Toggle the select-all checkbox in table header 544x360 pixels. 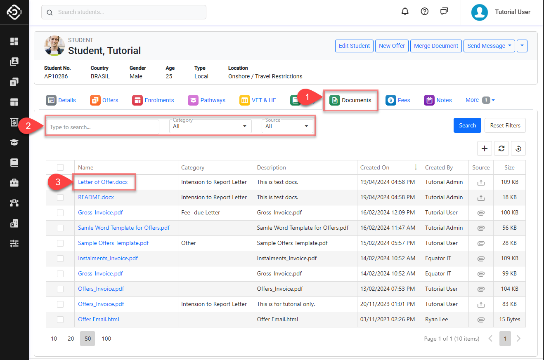point(60,167)
